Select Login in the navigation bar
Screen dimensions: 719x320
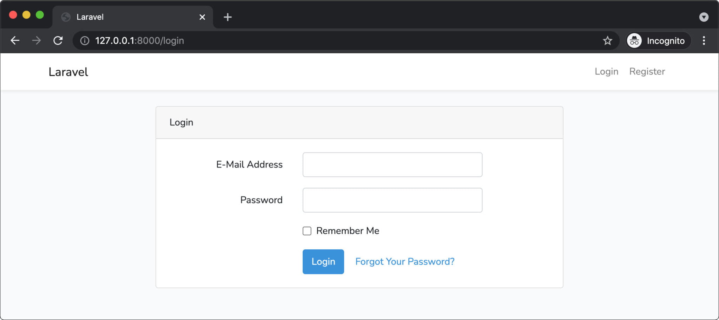607,71
